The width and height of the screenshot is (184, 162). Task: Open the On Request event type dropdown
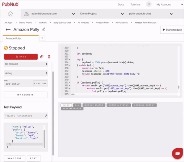[x=26, y=64]
